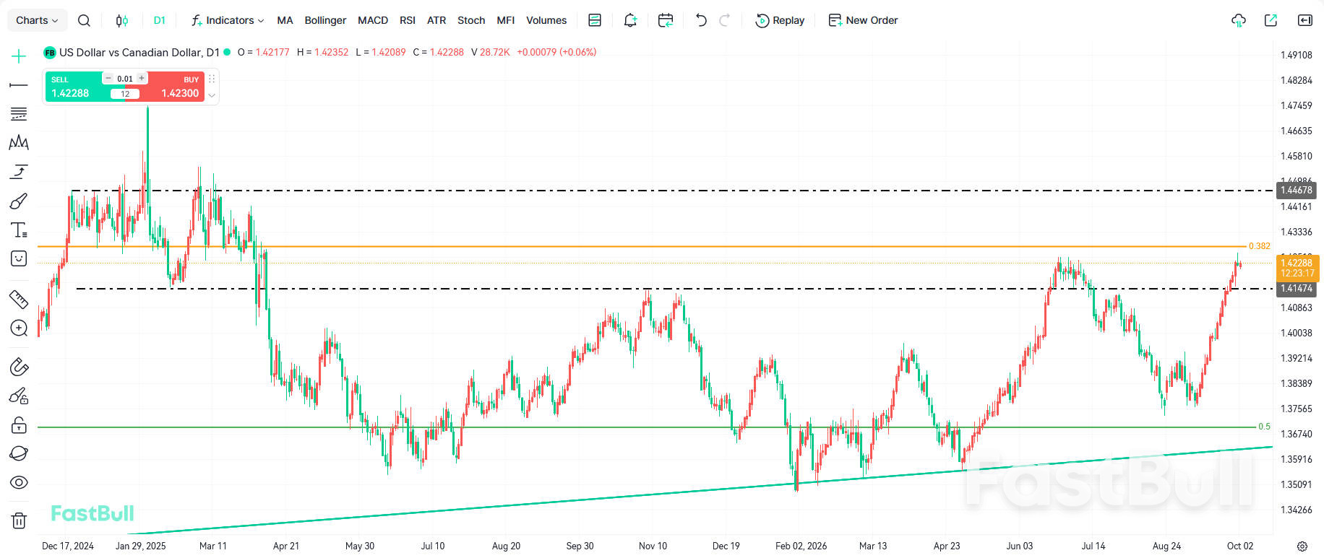Toggle stay-in-drawing-mode pencil lock
The image size is (1324, 558).
coord(19,396)
